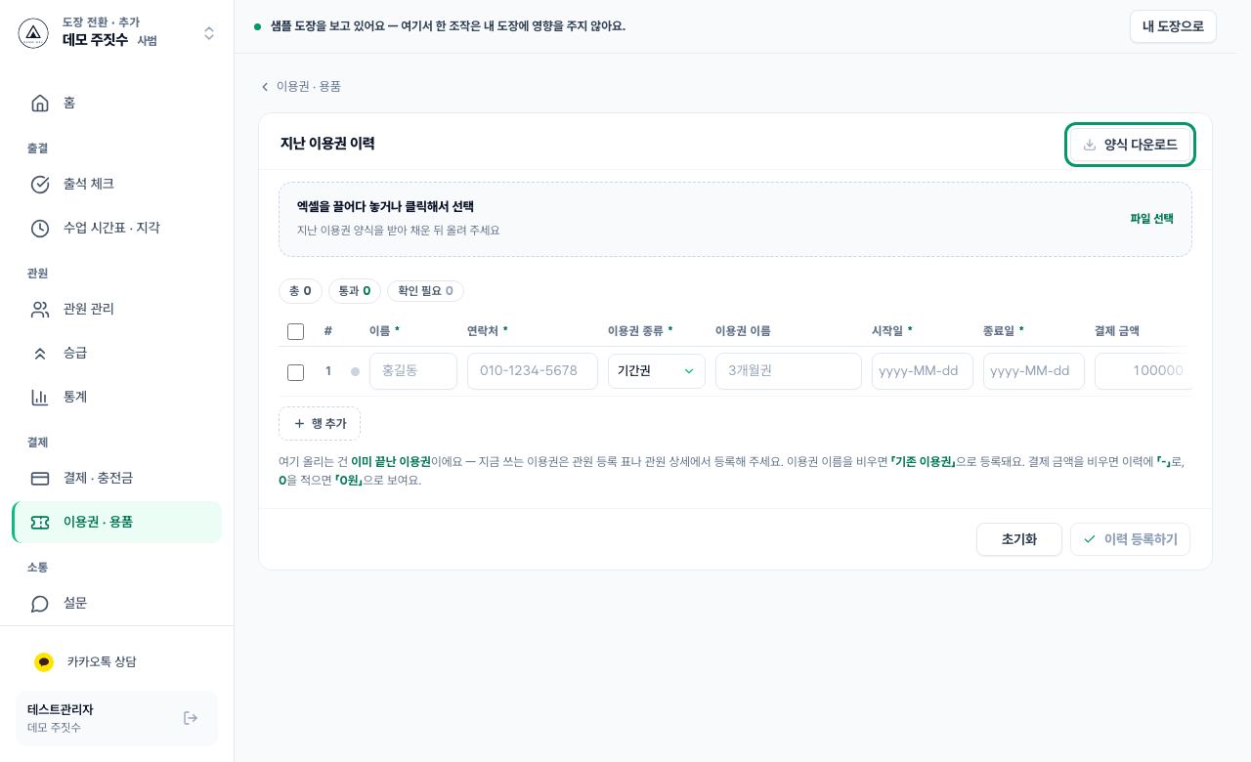Click the 시작일 date field
This screenshot has height=762, width=1251.
(923, 371)
